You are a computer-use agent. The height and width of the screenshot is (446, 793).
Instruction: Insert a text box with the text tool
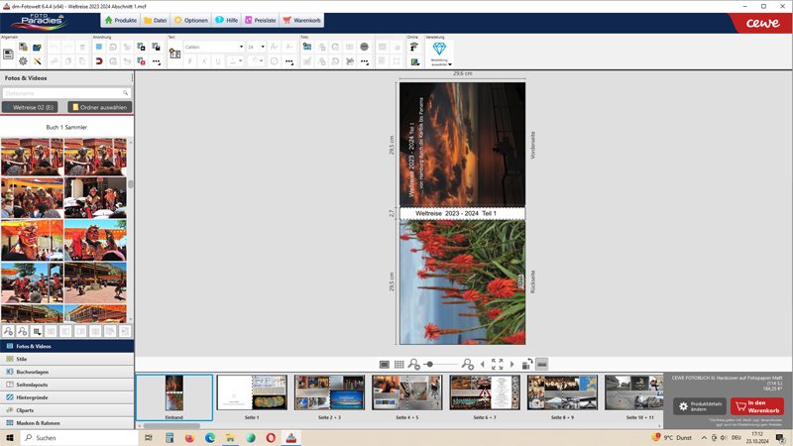tap(174, 54)
